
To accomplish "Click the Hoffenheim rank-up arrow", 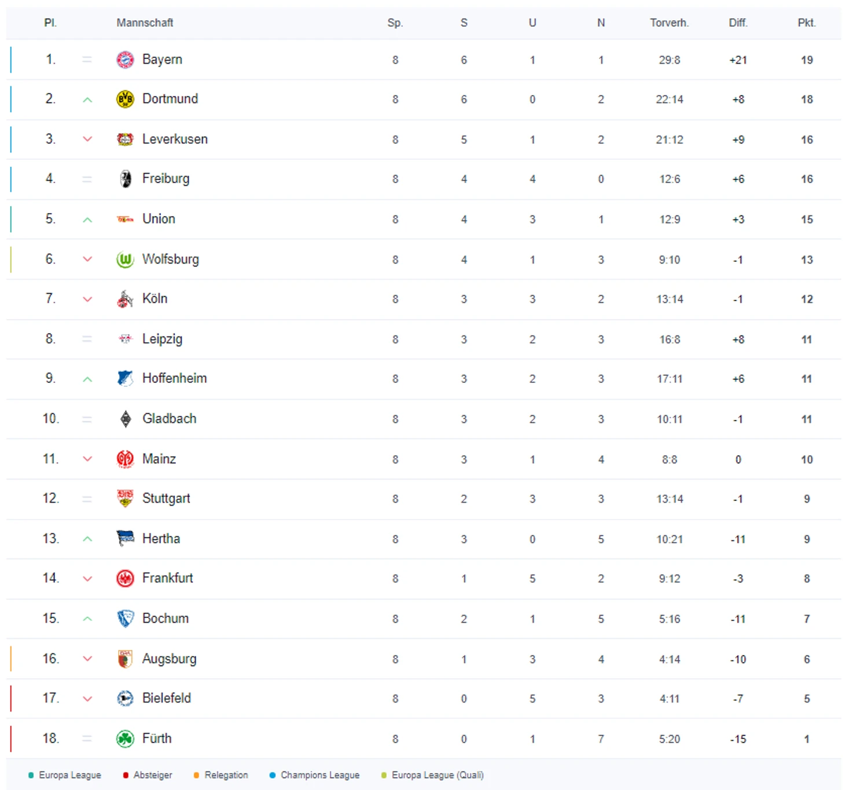I will [x=87, y=379].
